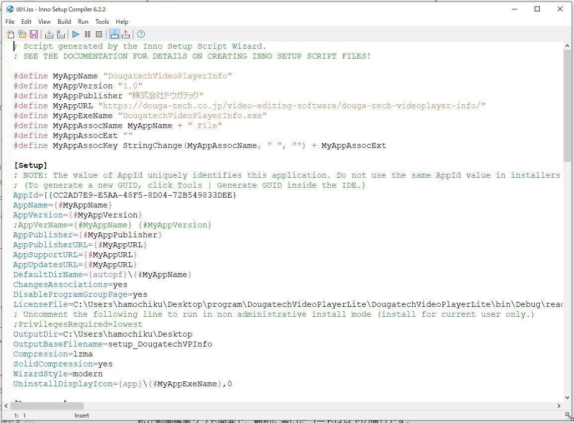This screenshot has height=423, width=574.
Task: Click the "To generate a new GUID" comment
Action: pyautogui.click(x=189, y=185)
